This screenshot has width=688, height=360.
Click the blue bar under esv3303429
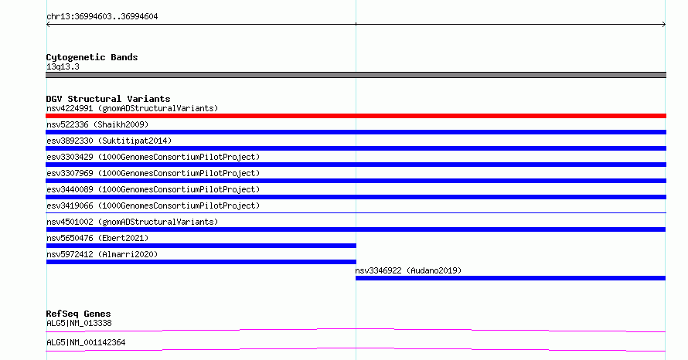point(356,165)
